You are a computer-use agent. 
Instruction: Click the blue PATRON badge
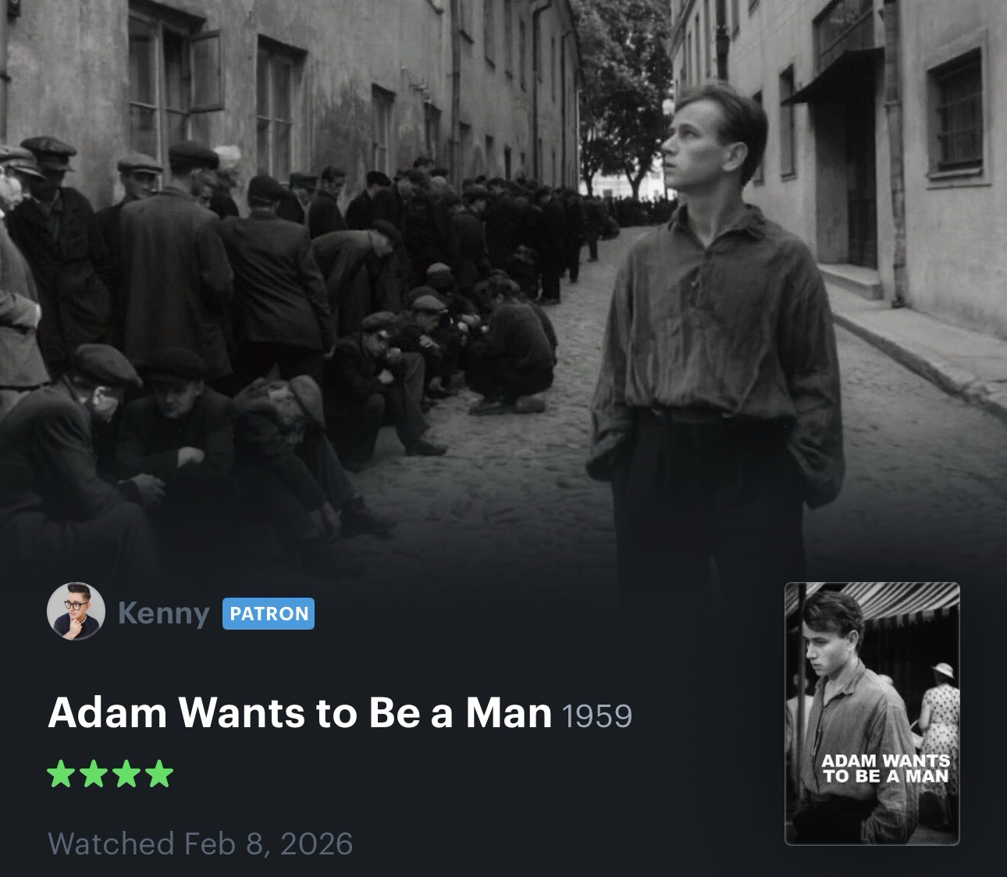[x=269, y=613]
